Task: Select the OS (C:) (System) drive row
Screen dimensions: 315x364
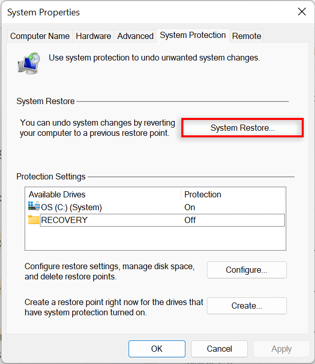Action: 155,207
